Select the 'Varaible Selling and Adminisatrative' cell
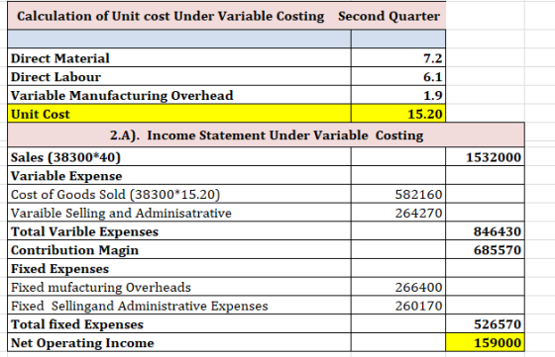The height and width of the screenshot is (357, 555). coord(179,213)
